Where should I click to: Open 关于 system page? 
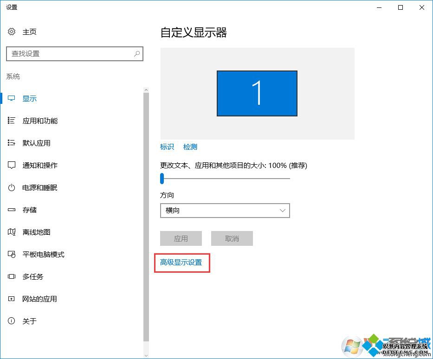tap(30, 321)
